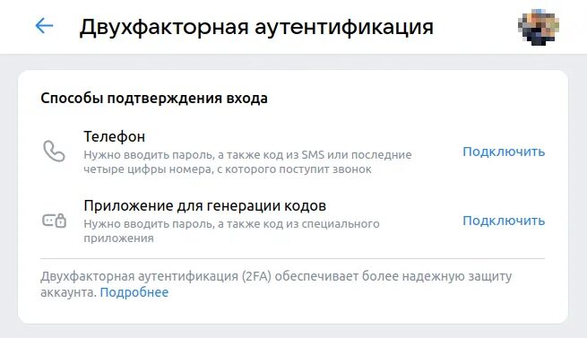Click the footer text about 2FA protection
This screenshot has width=587, height=338.
276,284
